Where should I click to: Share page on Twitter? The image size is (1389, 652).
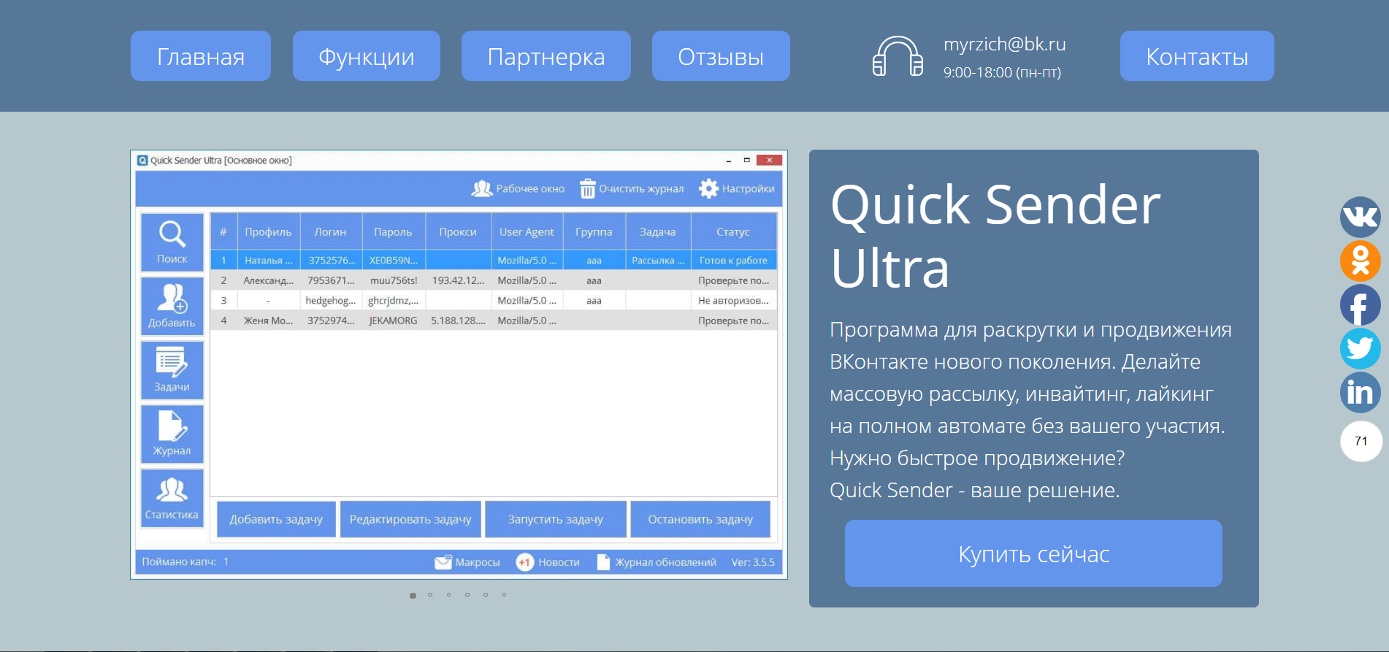tap(1360, 348)
